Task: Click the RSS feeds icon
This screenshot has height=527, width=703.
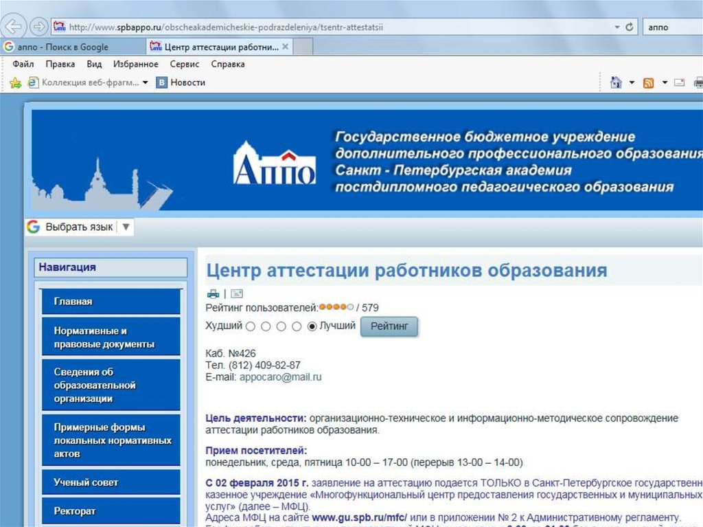Action: 648,83
